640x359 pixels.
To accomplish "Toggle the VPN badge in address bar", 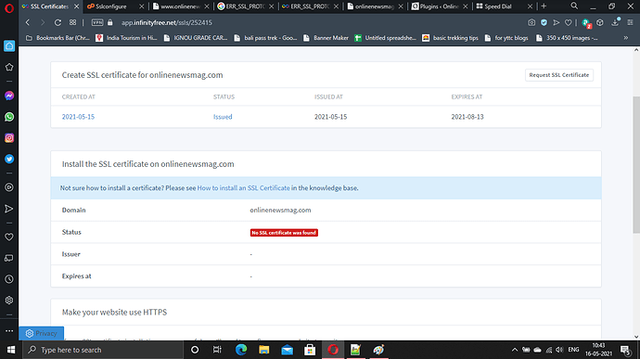I will pos(97,22).
